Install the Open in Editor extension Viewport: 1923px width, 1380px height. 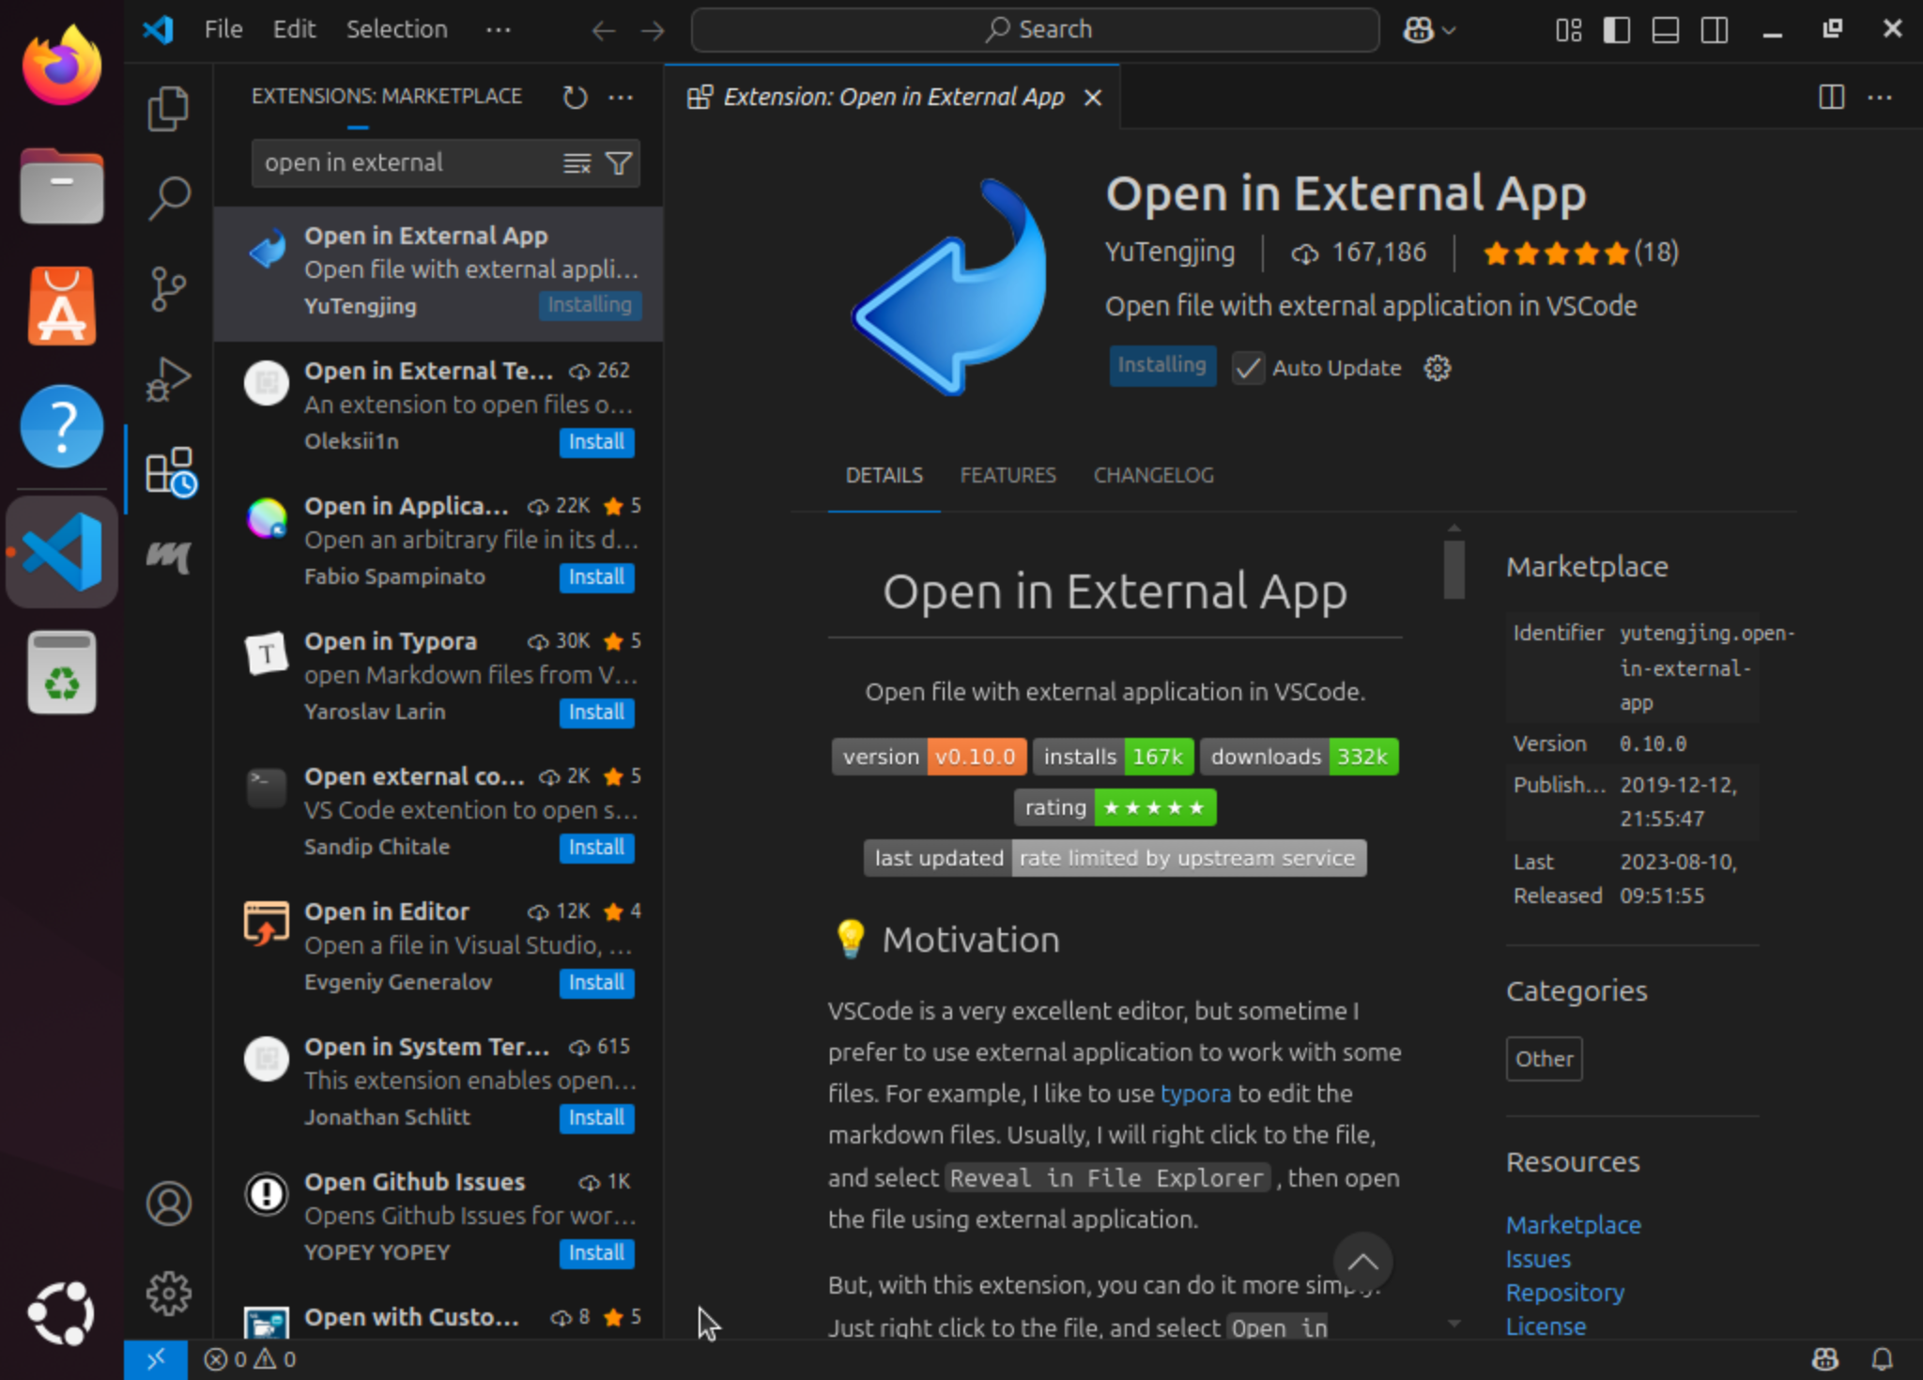tap(596, 983)
